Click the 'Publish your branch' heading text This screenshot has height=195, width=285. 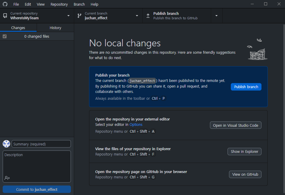(113, 75)
